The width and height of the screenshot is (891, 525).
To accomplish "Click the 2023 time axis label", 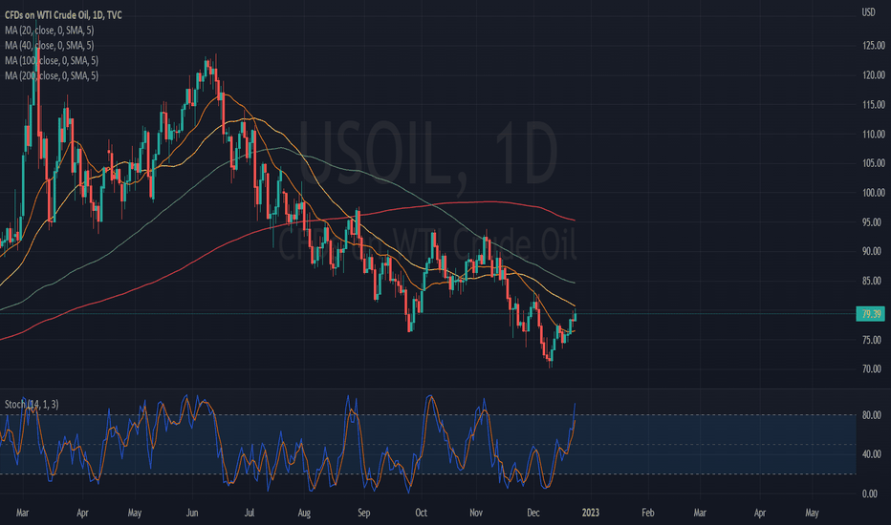I will pos(591,513).
